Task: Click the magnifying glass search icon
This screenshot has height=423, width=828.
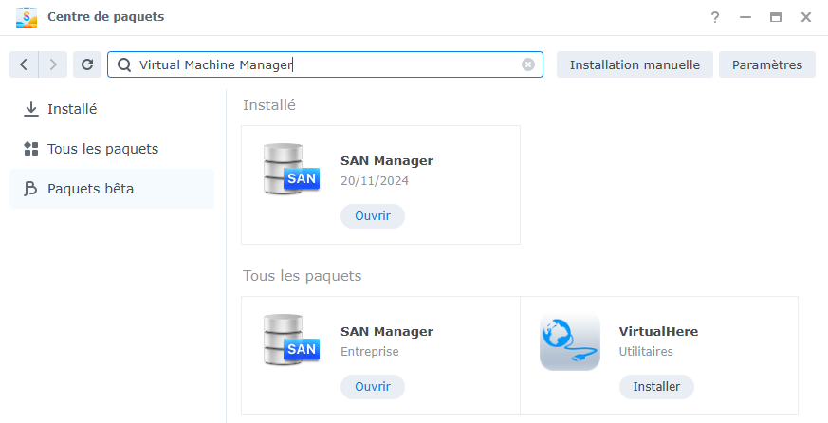Action: coord(124,64)
